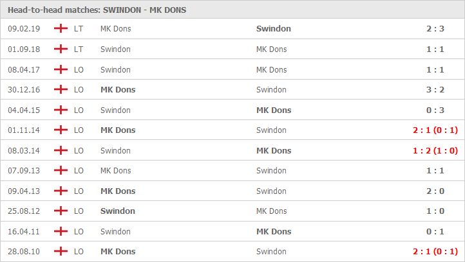
Task: Click Head-to-head matches header bar
Action: point(232,10)
